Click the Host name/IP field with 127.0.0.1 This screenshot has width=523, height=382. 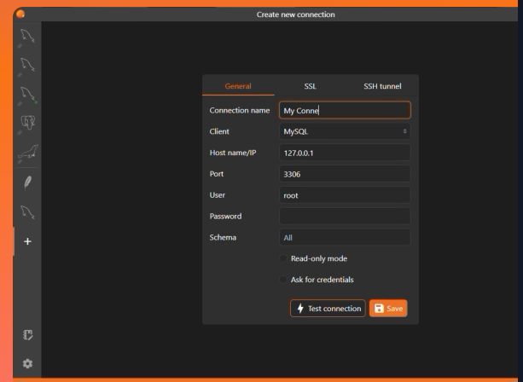345,153
